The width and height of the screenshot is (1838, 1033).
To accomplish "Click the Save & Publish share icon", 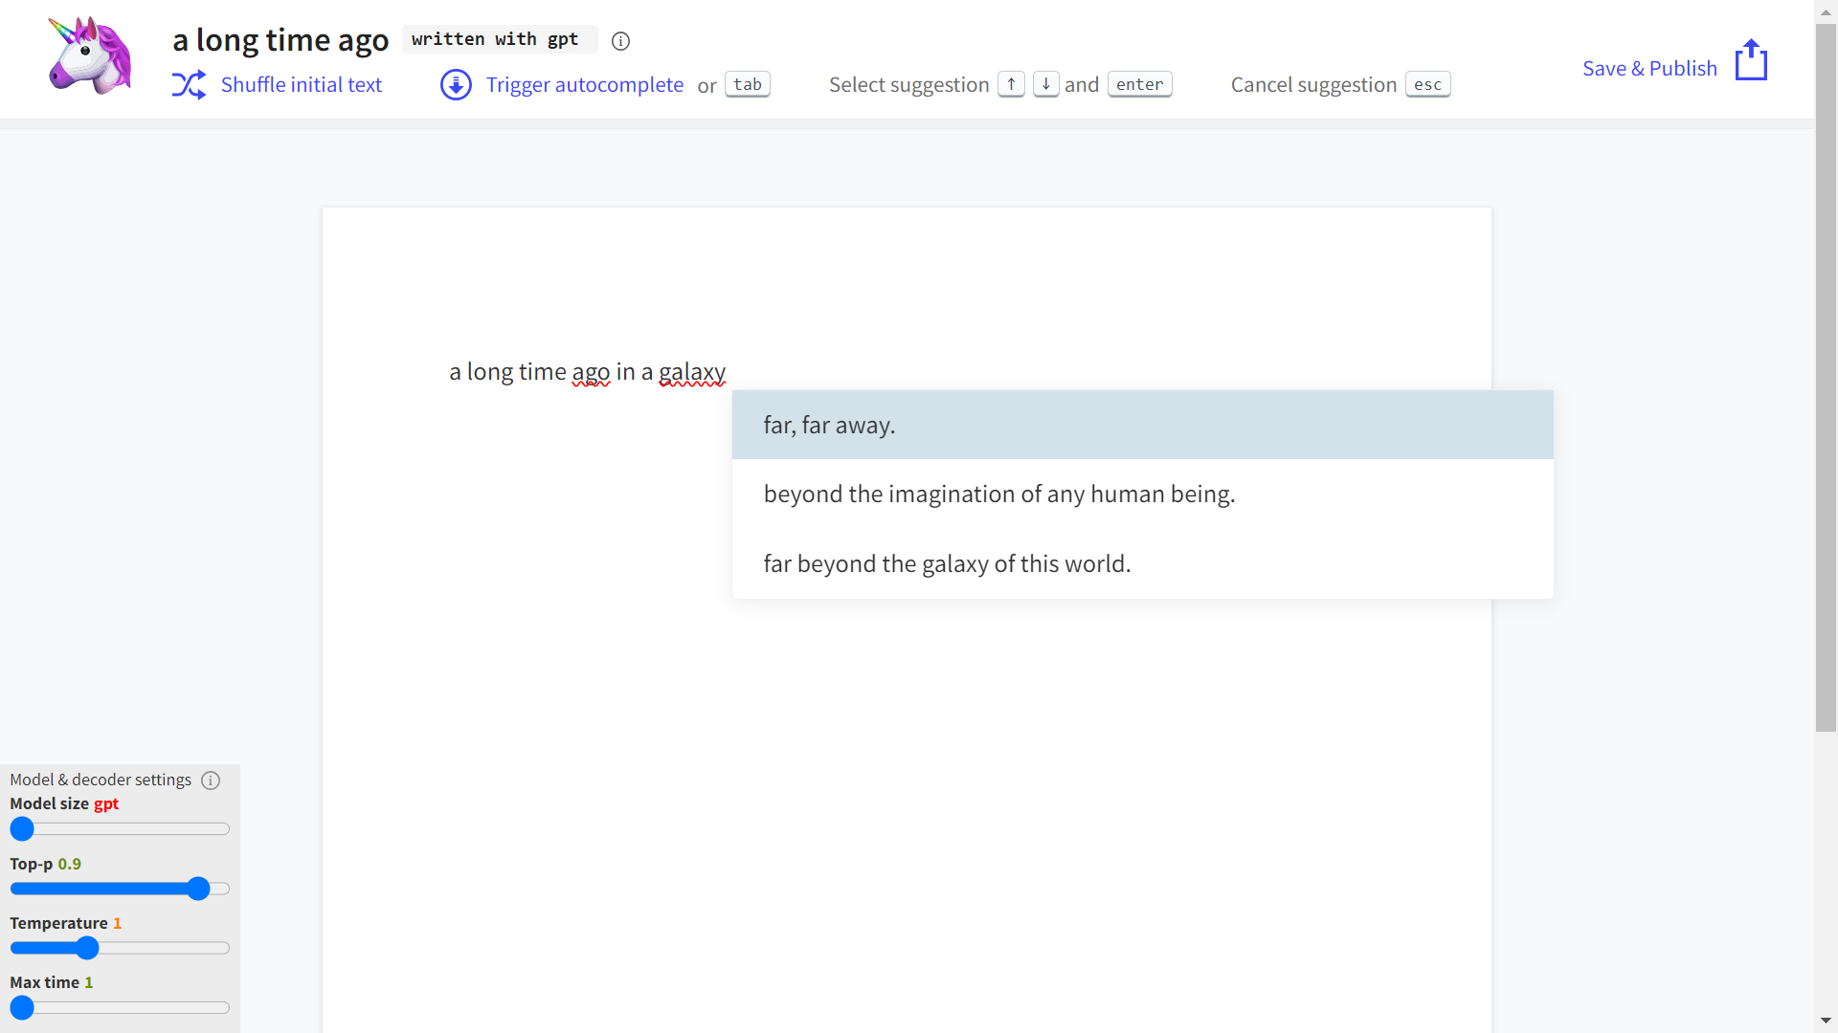I will tap(1751, 60).
